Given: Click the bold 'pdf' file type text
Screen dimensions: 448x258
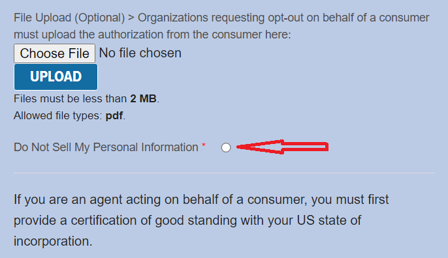Looking at the screenshot, I should point(114,116).
